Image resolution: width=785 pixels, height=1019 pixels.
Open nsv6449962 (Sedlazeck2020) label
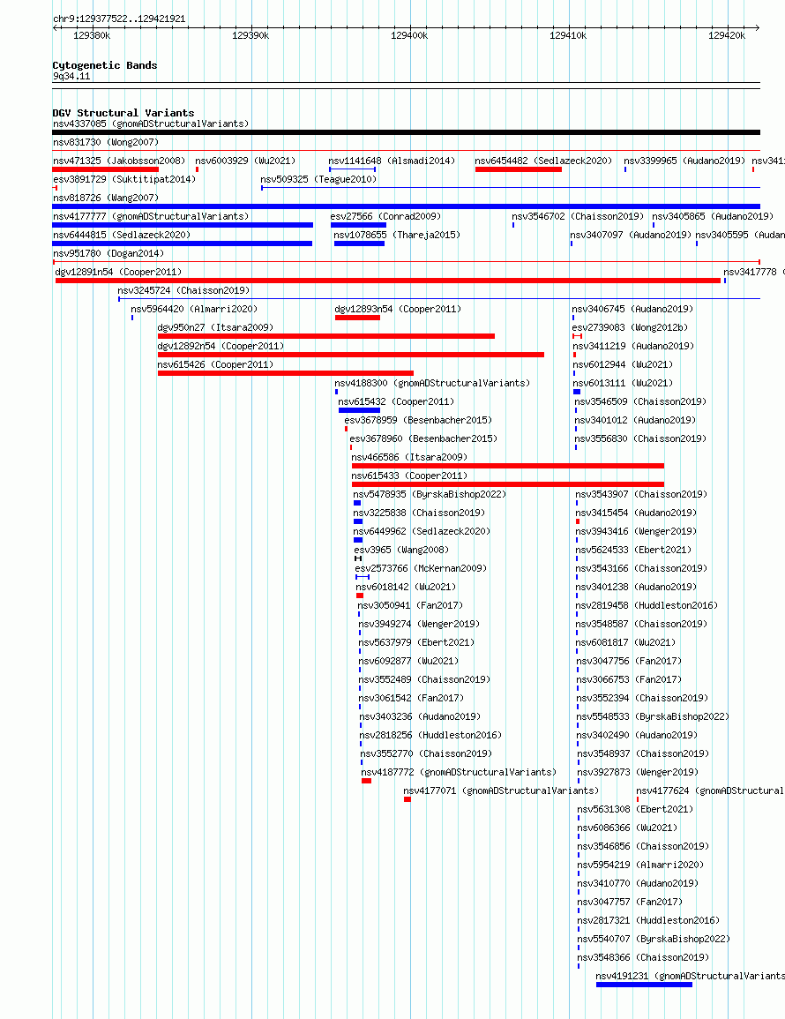(x=422, y=532)
